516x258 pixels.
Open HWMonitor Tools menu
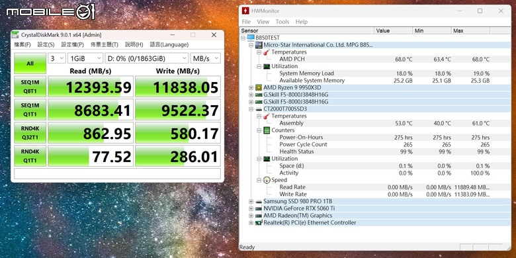tap(282, 22)
